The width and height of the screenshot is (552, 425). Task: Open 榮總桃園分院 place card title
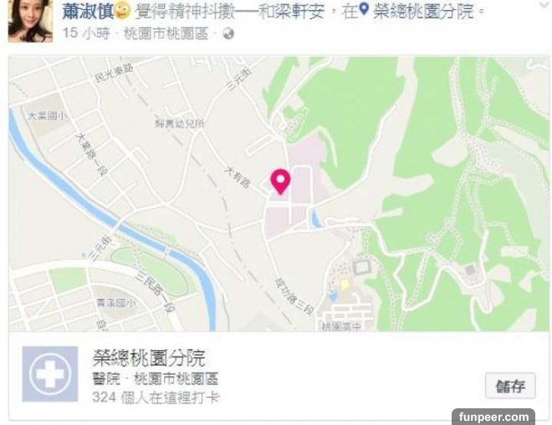click(149, 358)
